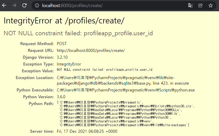Click the 'Exception Location:' label

pyautogui.click(x=35, y=78)
